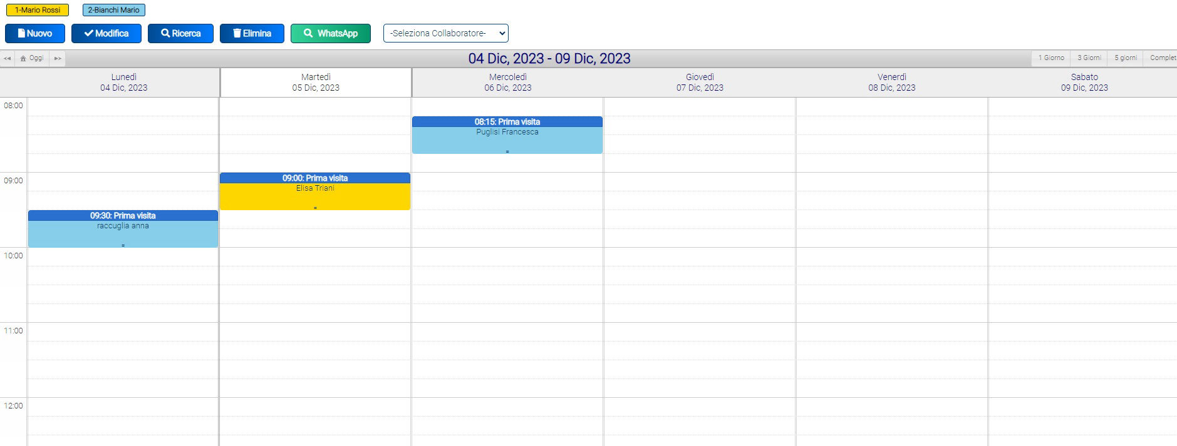Viewport: 1177px width, 446px height.
Task: Advance to next week arrow
Action: click(x=58, y=58)
